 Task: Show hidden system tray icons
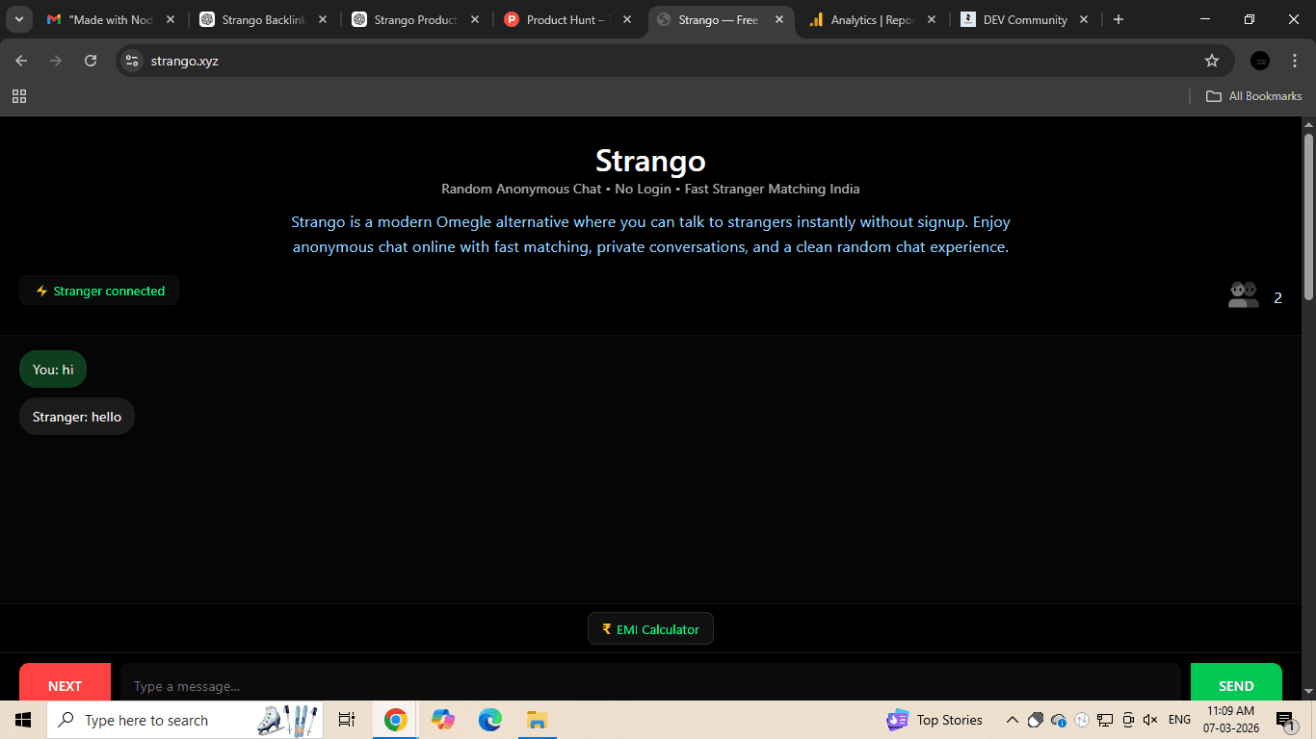pos(1012,719)
